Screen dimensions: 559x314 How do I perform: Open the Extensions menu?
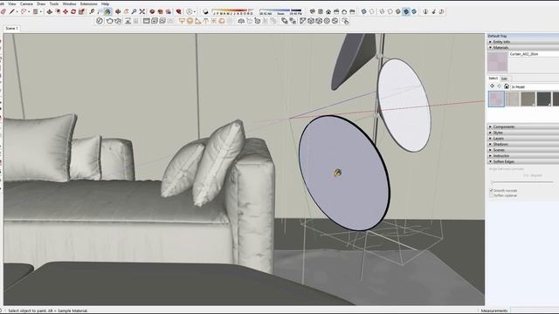89,3
